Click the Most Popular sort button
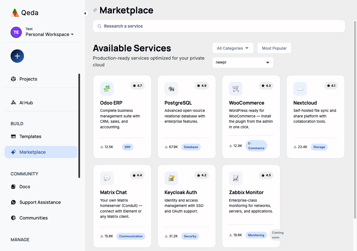This screenshot has width=357, height=251. [274, 48]
